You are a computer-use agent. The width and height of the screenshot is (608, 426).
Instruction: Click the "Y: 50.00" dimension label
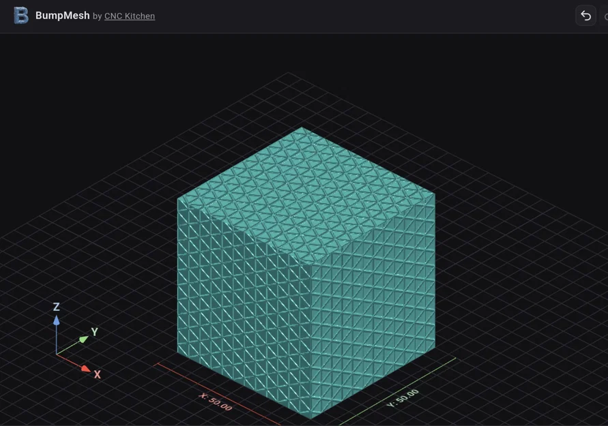tap(403, 399)
